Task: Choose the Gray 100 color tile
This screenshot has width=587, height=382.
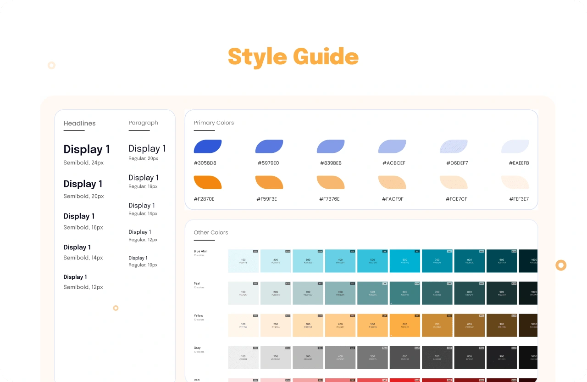Action: (x=244, y=357)
